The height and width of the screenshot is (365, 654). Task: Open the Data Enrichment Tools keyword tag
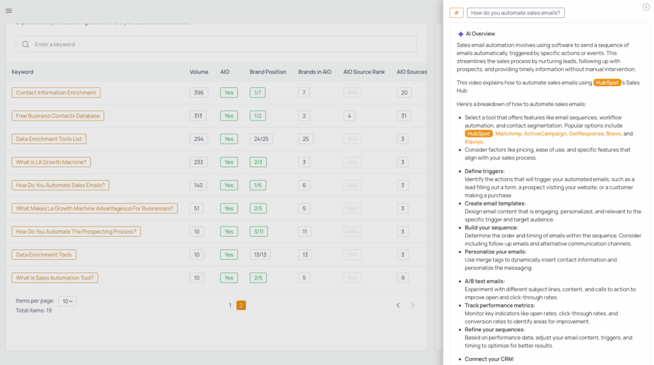click(44, 255)
